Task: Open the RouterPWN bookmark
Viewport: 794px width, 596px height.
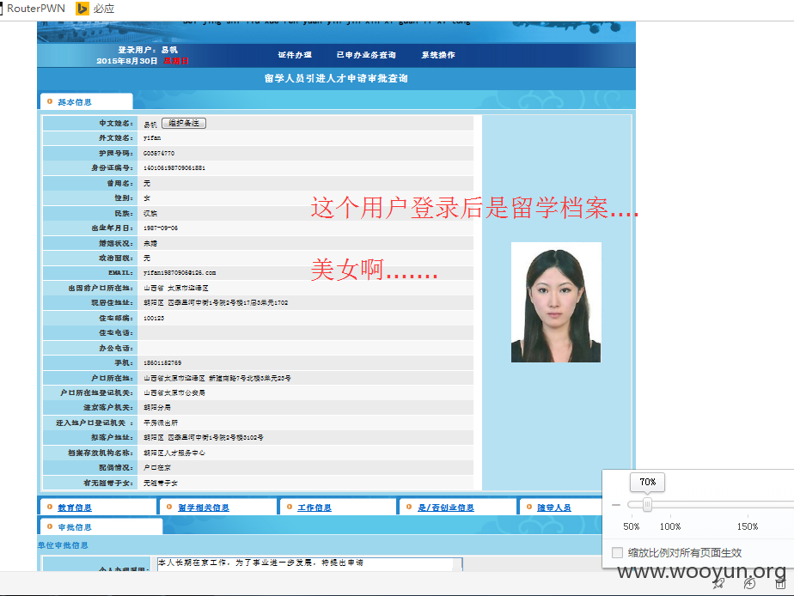Action: coord(33,9)
